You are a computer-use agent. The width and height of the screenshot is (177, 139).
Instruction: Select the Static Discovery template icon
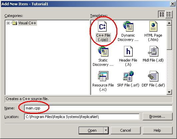[103, 51]
